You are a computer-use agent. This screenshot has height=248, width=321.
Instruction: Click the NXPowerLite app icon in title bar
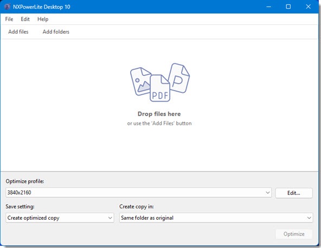click(x=7, y=7)
